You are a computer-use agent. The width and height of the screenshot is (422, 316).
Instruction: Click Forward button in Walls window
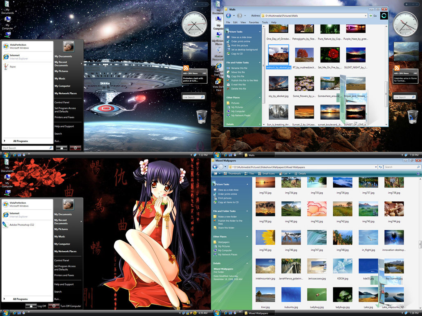coord(240,16)
